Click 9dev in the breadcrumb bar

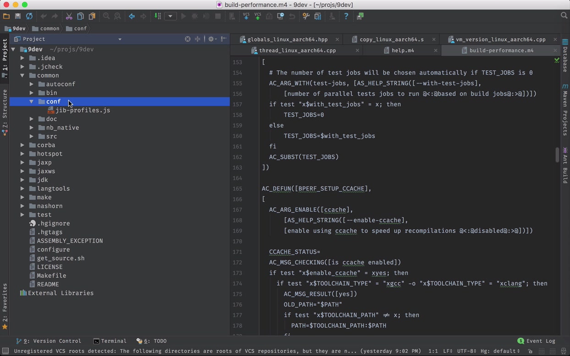pyautogui.click(x=15, y=28)
